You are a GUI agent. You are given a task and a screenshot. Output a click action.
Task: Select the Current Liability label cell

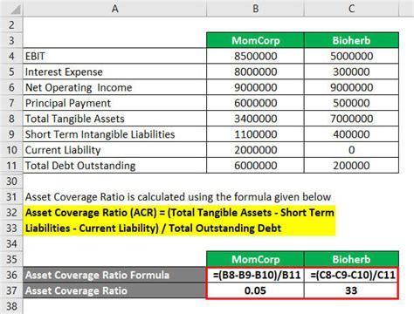tap(114, 150)
